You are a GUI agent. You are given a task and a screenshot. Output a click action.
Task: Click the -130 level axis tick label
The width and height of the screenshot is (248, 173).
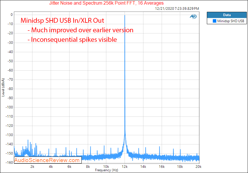tap(10, 135)
